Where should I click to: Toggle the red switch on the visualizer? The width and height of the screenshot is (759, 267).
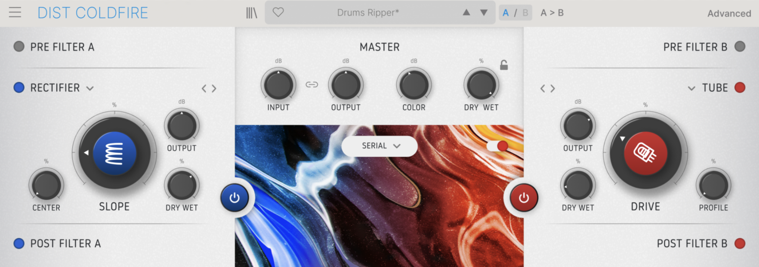coord(497,146)
